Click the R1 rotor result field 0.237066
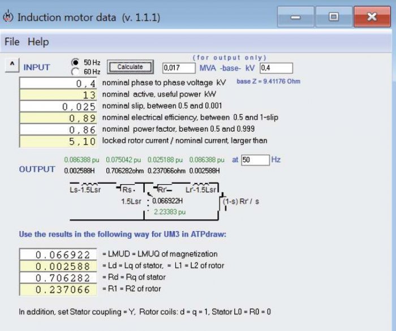 (x=58, y=289)
